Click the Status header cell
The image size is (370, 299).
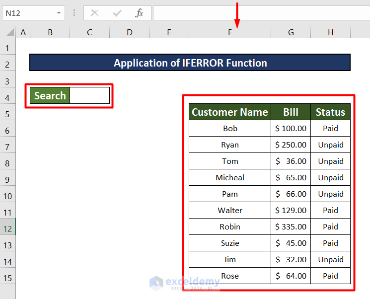pos(331,112)
